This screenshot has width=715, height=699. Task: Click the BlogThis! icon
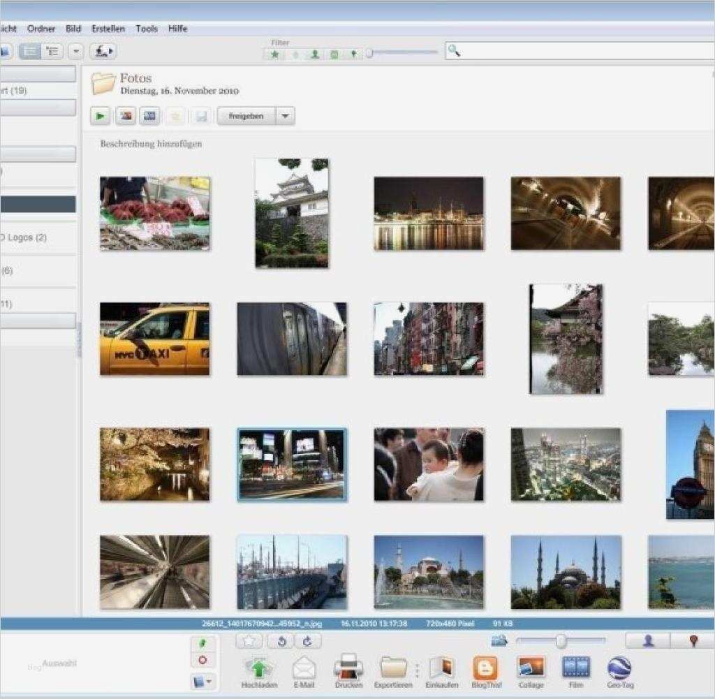[485, 668]
